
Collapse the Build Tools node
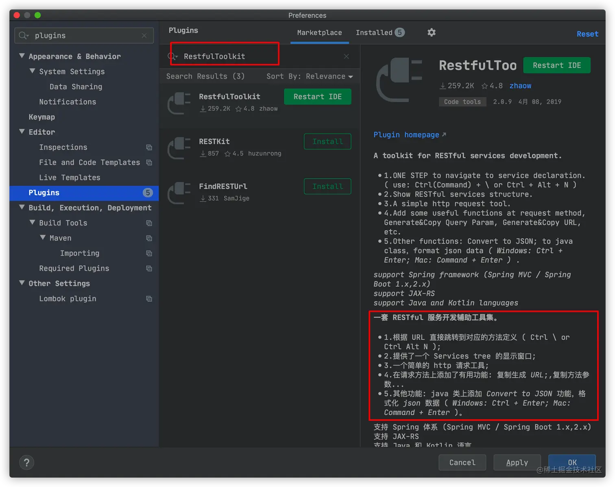(33, 222)
